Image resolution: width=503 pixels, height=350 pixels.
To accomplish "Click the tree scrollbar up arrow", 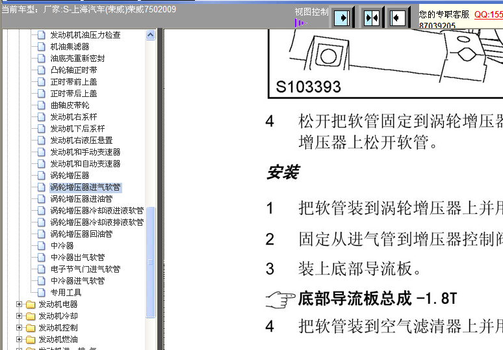I will click(151, 35).
